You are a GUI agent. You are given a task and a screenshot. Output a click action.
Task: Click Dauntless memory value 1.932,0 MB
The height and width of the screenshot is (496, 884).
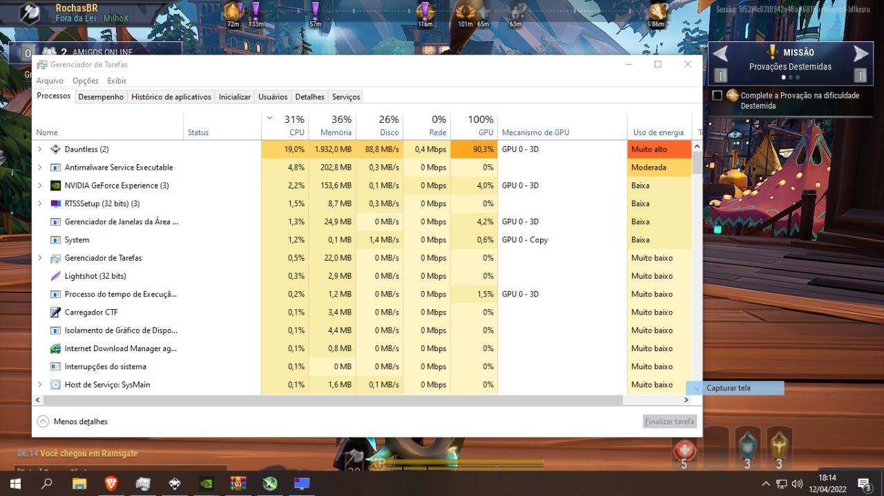pos(333,149)
